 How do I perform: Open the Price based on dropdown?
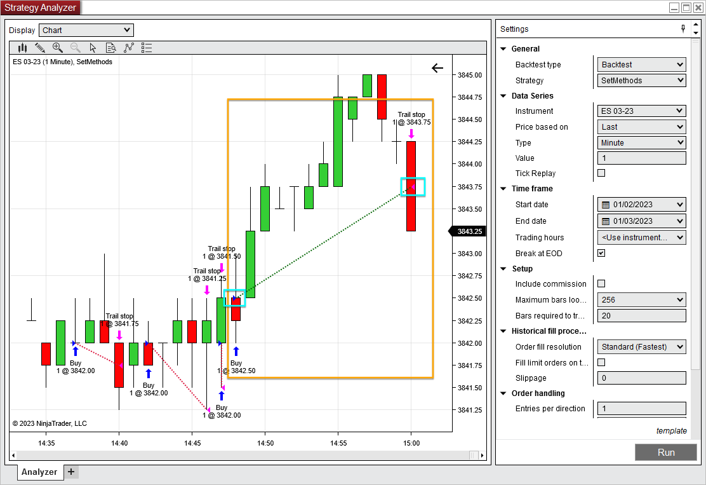click(x=641, y=127)
